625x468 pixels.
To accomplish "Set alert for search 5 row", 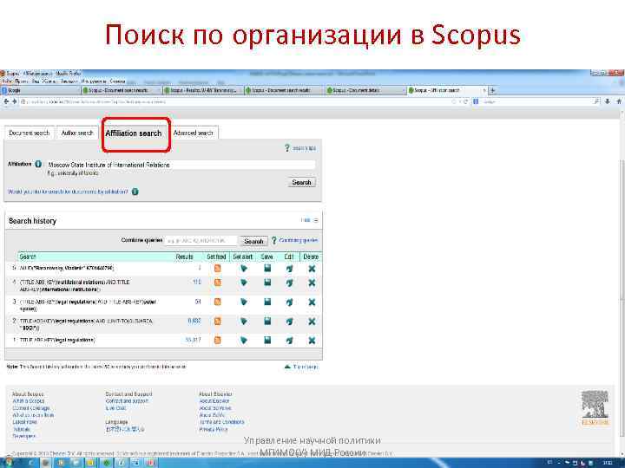I will (x=244, y=269).
